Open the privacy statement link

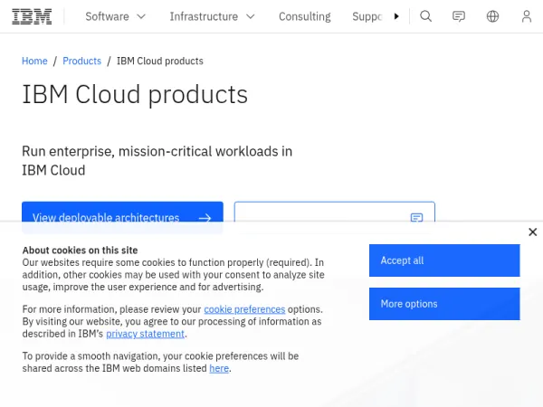click(145, 334)
